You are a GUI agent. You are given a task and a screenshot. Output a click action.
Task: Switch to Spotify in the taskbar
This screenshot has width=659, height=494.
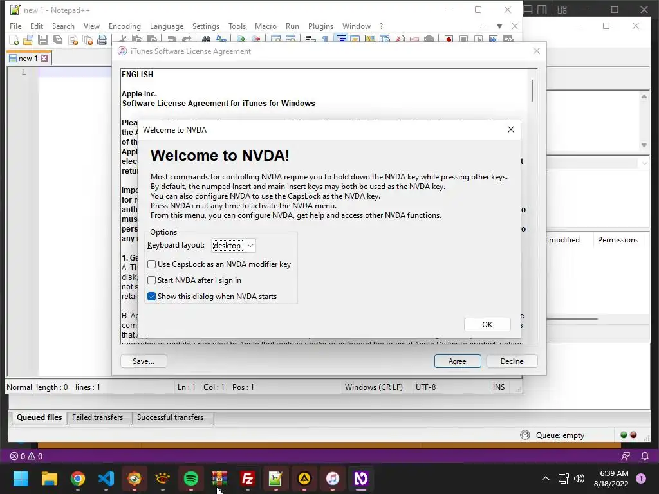(191, 479)
